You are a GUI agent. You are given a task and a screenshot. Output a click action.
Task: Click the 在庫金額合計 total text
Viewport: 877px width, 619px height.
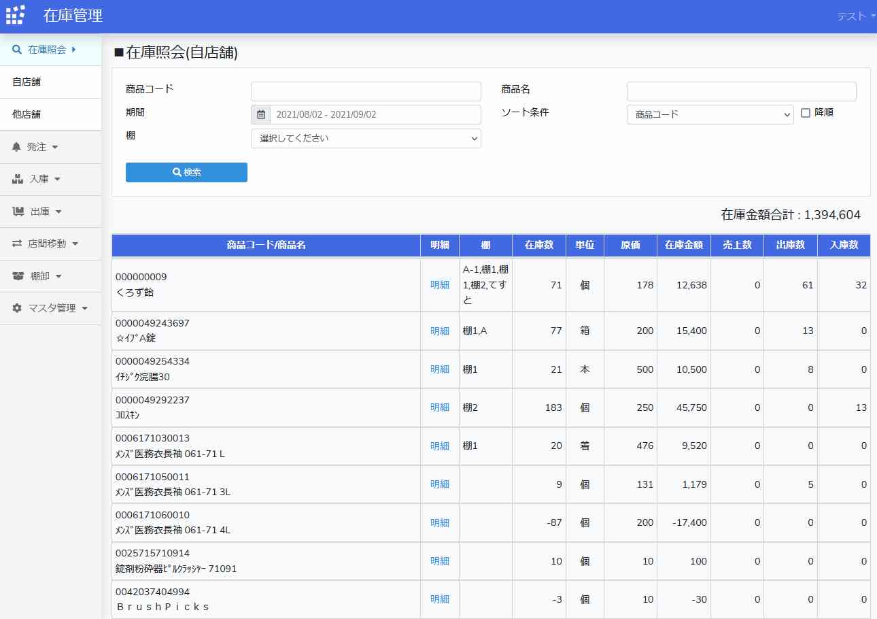click(791, 215)
